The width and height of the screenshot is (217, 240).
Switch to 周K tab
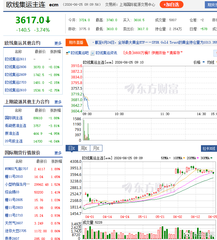tap(84, 148)
